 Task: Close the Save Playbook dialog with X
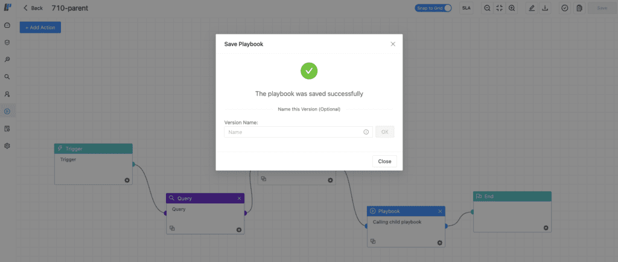tap(393, 44)
